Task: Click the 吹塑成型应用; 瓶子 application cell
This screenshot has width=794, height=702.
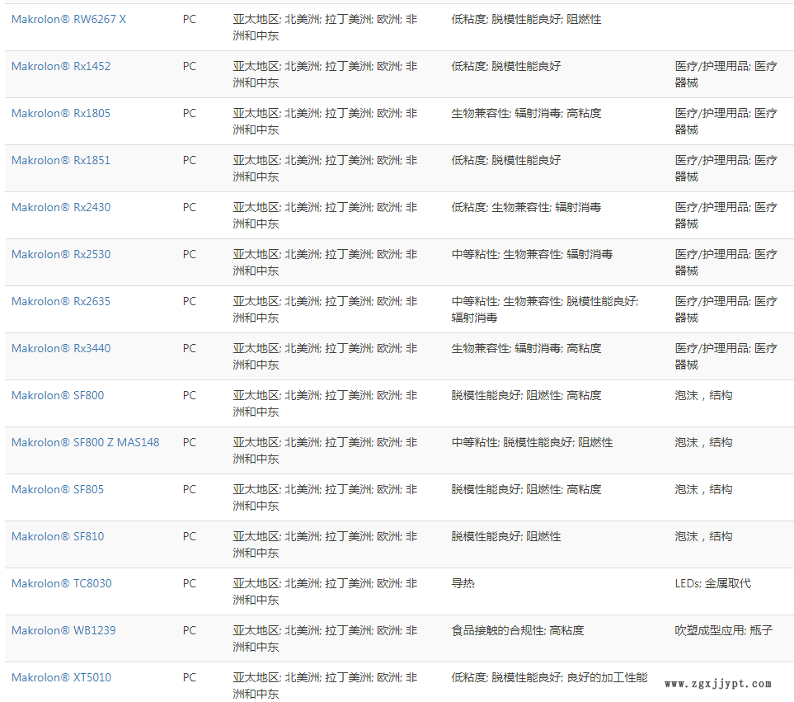Action: 723,630
